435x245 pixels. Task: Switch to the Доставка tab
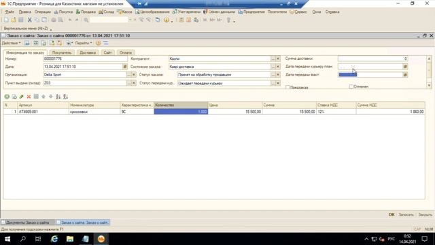(88, 52)
